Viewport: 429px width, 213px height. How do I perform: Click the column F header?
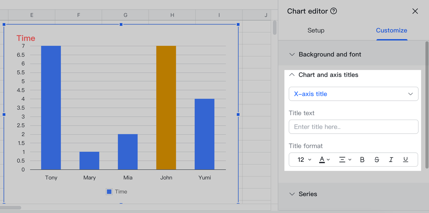coord(78,15)
